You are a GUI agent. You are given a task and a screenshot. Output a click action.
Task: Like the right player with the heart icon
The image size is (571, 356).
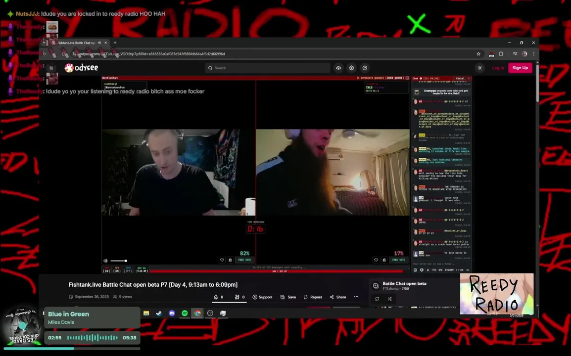376,260
